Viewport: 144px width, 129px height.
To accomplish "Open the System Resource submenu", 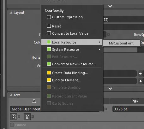I will [x=72, y=50].
